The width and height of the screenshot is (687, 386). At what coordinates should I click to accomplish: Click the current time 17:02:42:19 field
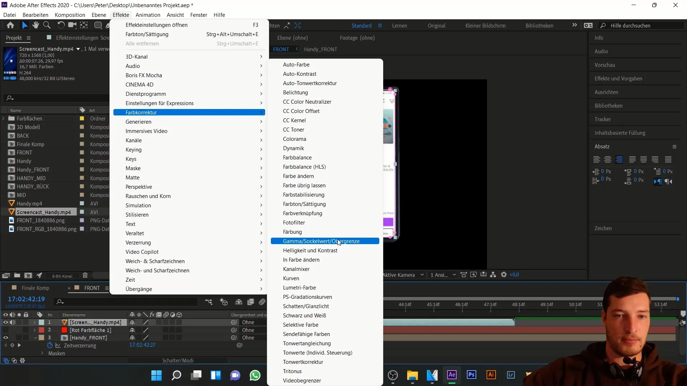(26, 299)
